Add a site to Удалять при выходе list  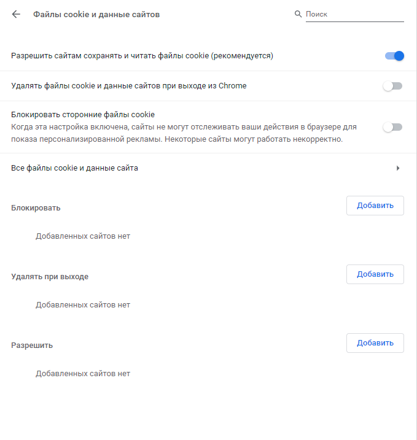click(375, 274)
